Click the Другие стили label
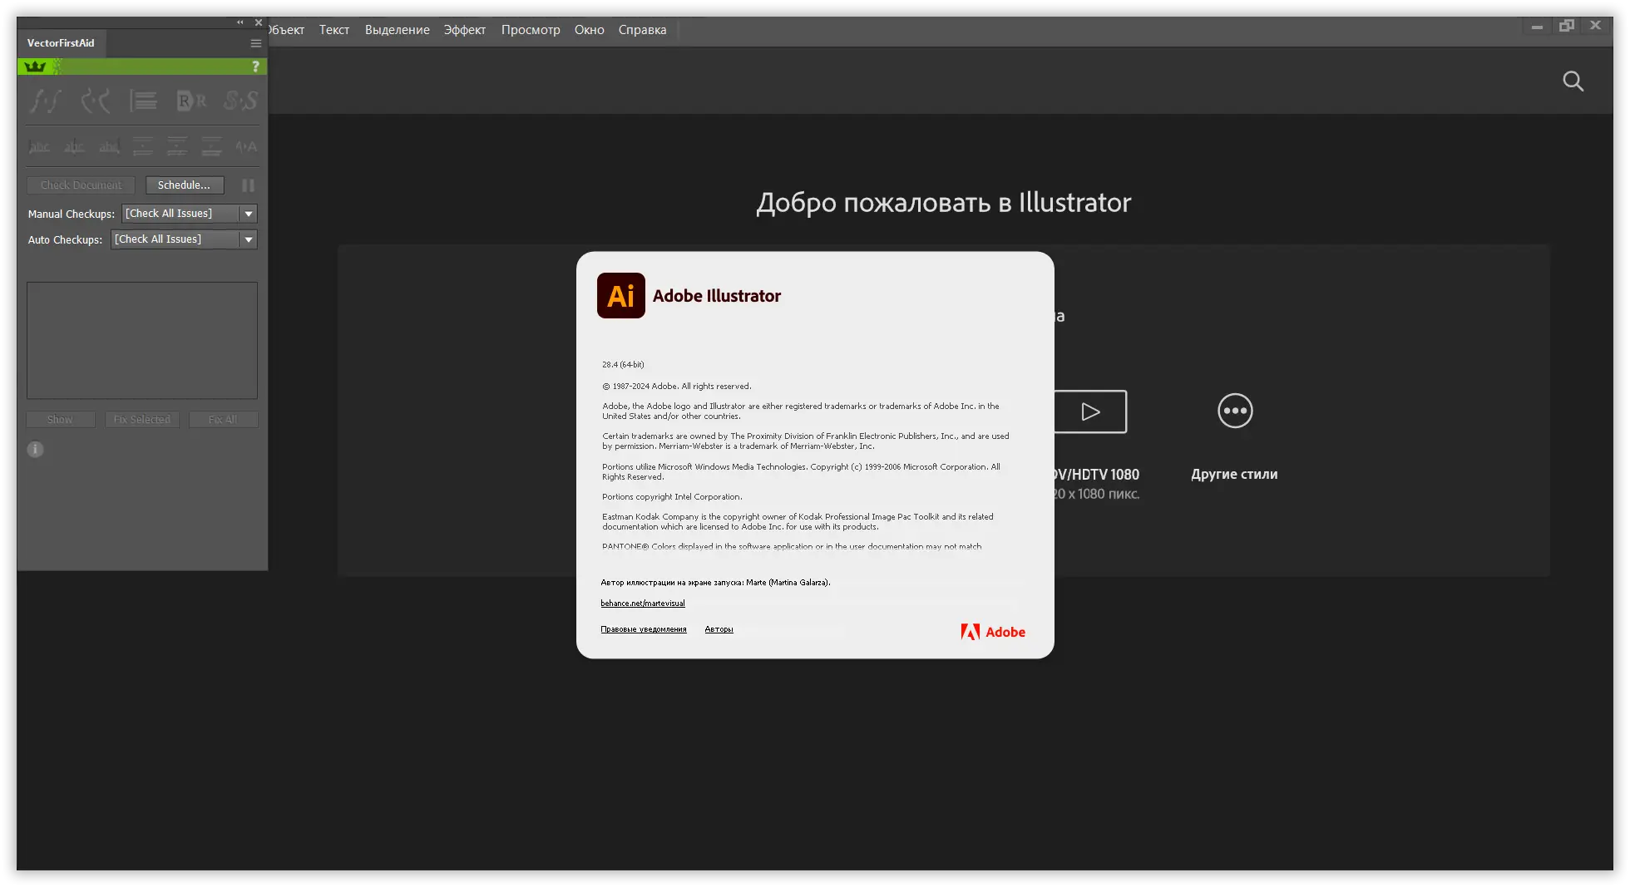This screenshot has height=887, width=1630. [x=1234, y=475]
